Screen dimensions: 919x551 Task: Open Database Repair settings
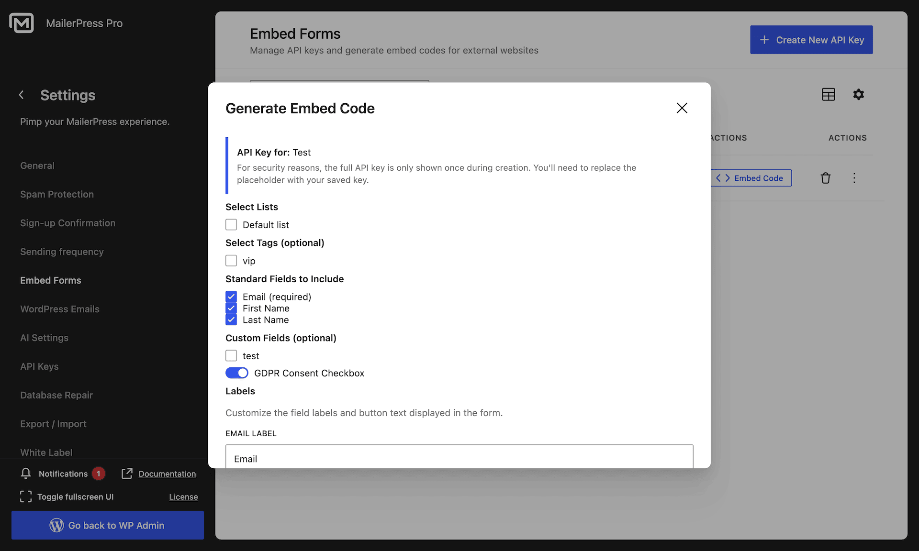coord(56,395)
